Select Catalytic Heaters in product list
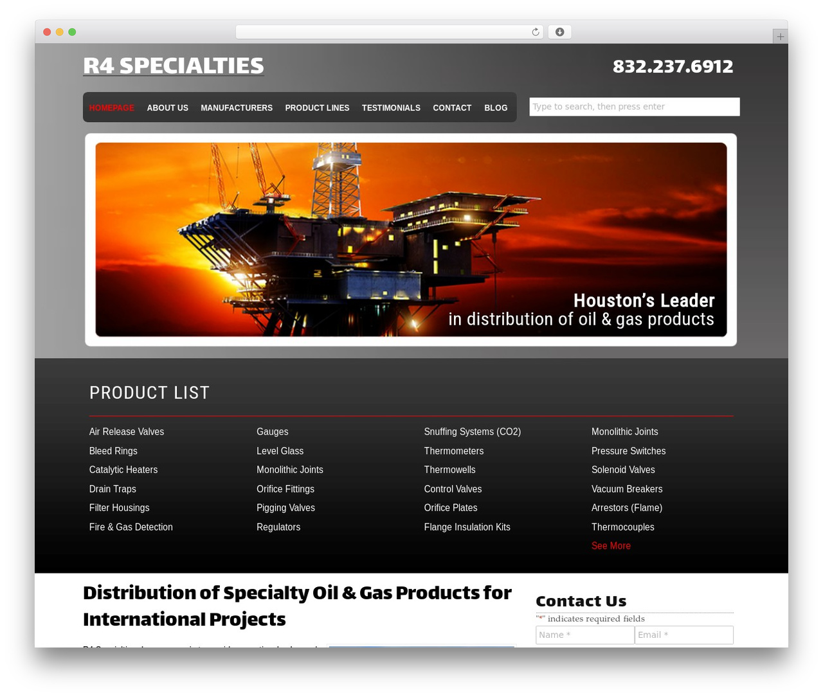Viewport: 823px width, 697px height. pyautogui.click(x=123, y=470)
